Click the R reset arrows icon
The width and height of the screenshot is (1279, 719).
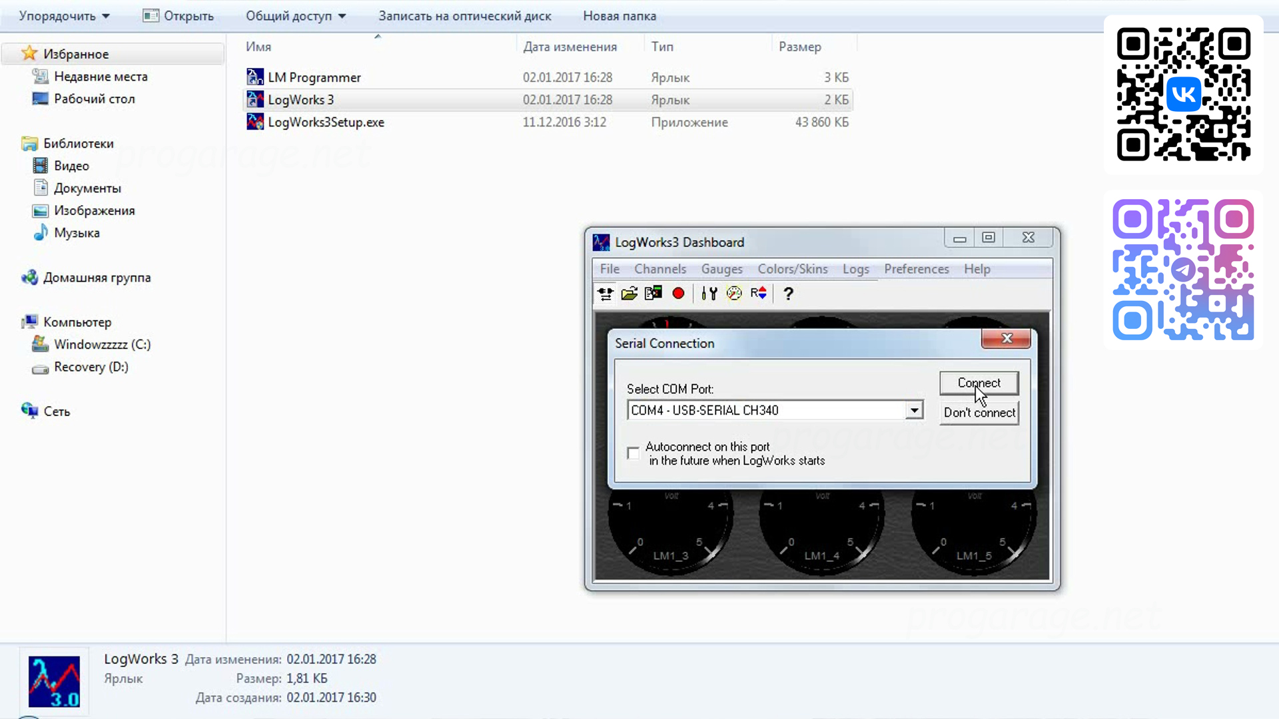[758, 294]
